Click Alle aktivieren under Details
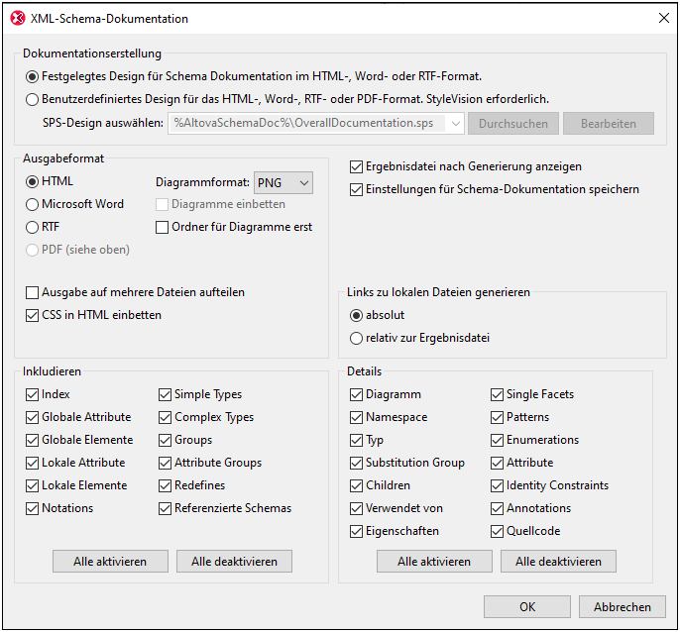 click(x=434, y=562)
